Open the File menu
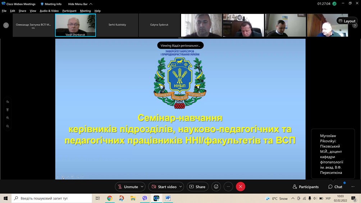The width and height of the screenshot is (361, 203). coord(4,11)
